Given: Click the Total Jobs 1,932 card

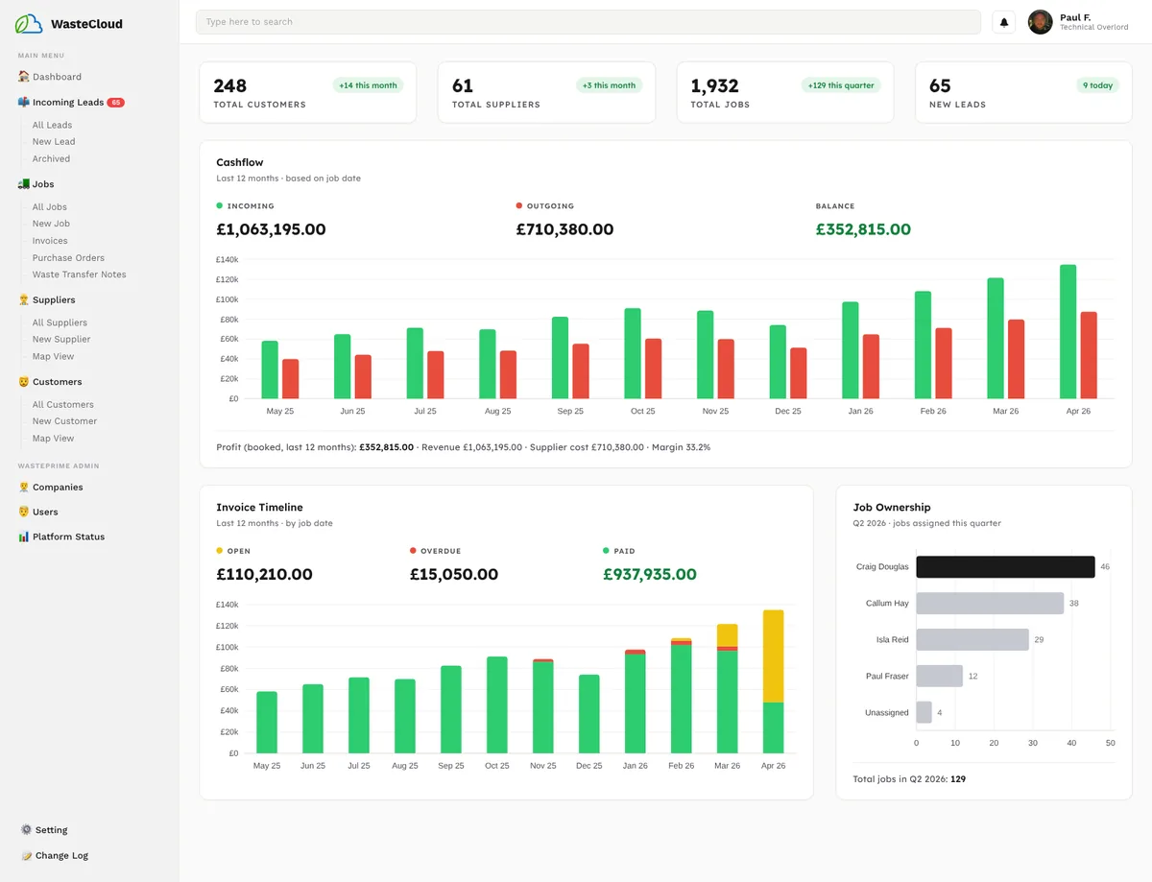Looking at the screenshot, I should click(785, 93).
